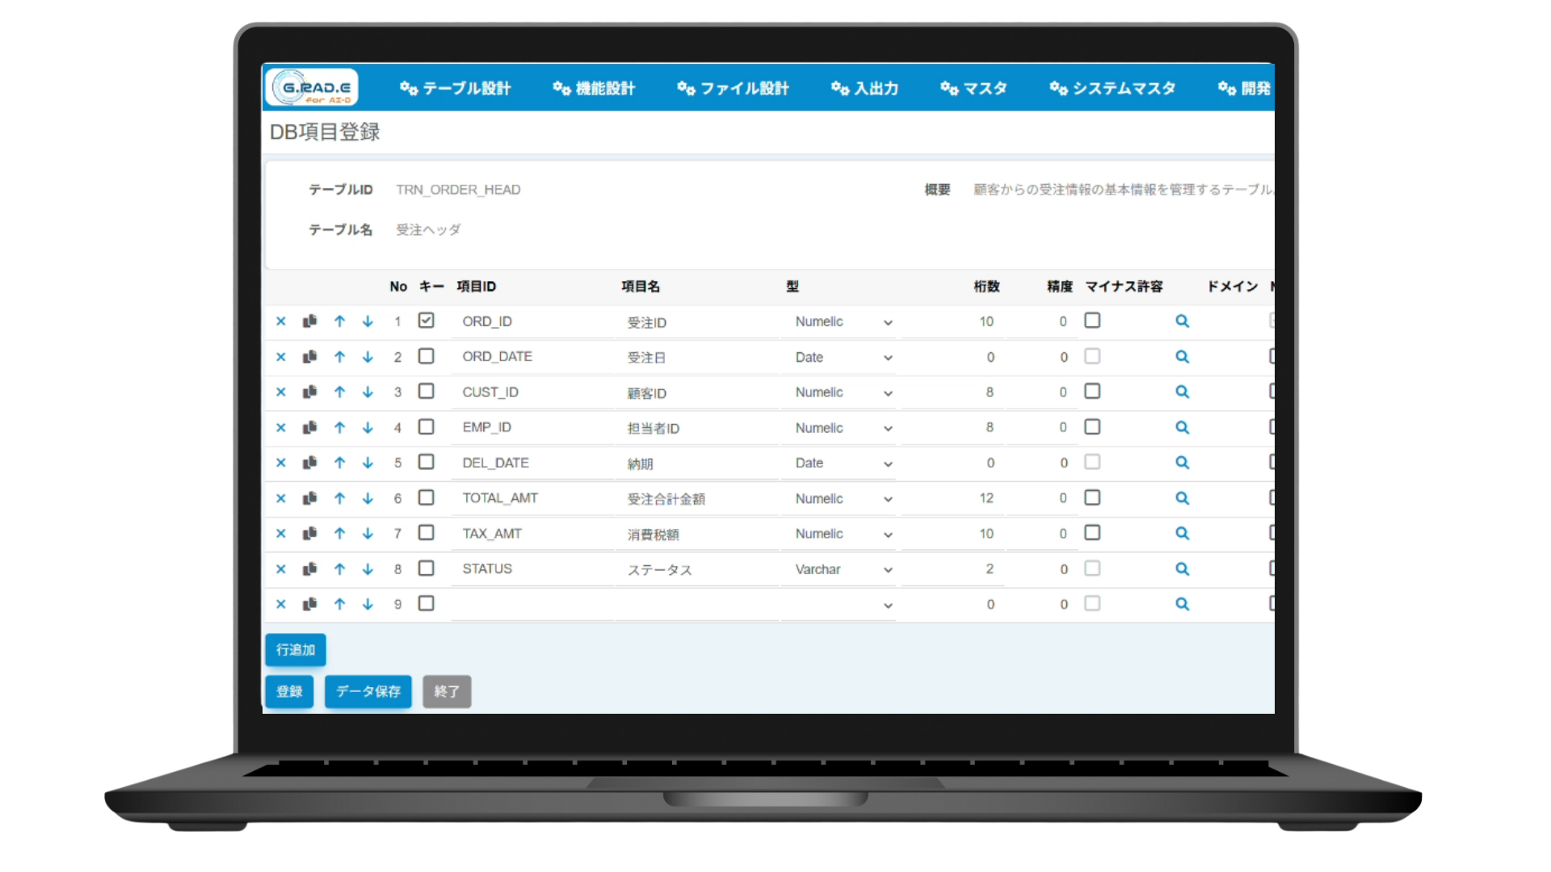1551x872 pixels.
Task: Uncheck the key checkbox for ORD_ID
Action: [x=427, y=321]
